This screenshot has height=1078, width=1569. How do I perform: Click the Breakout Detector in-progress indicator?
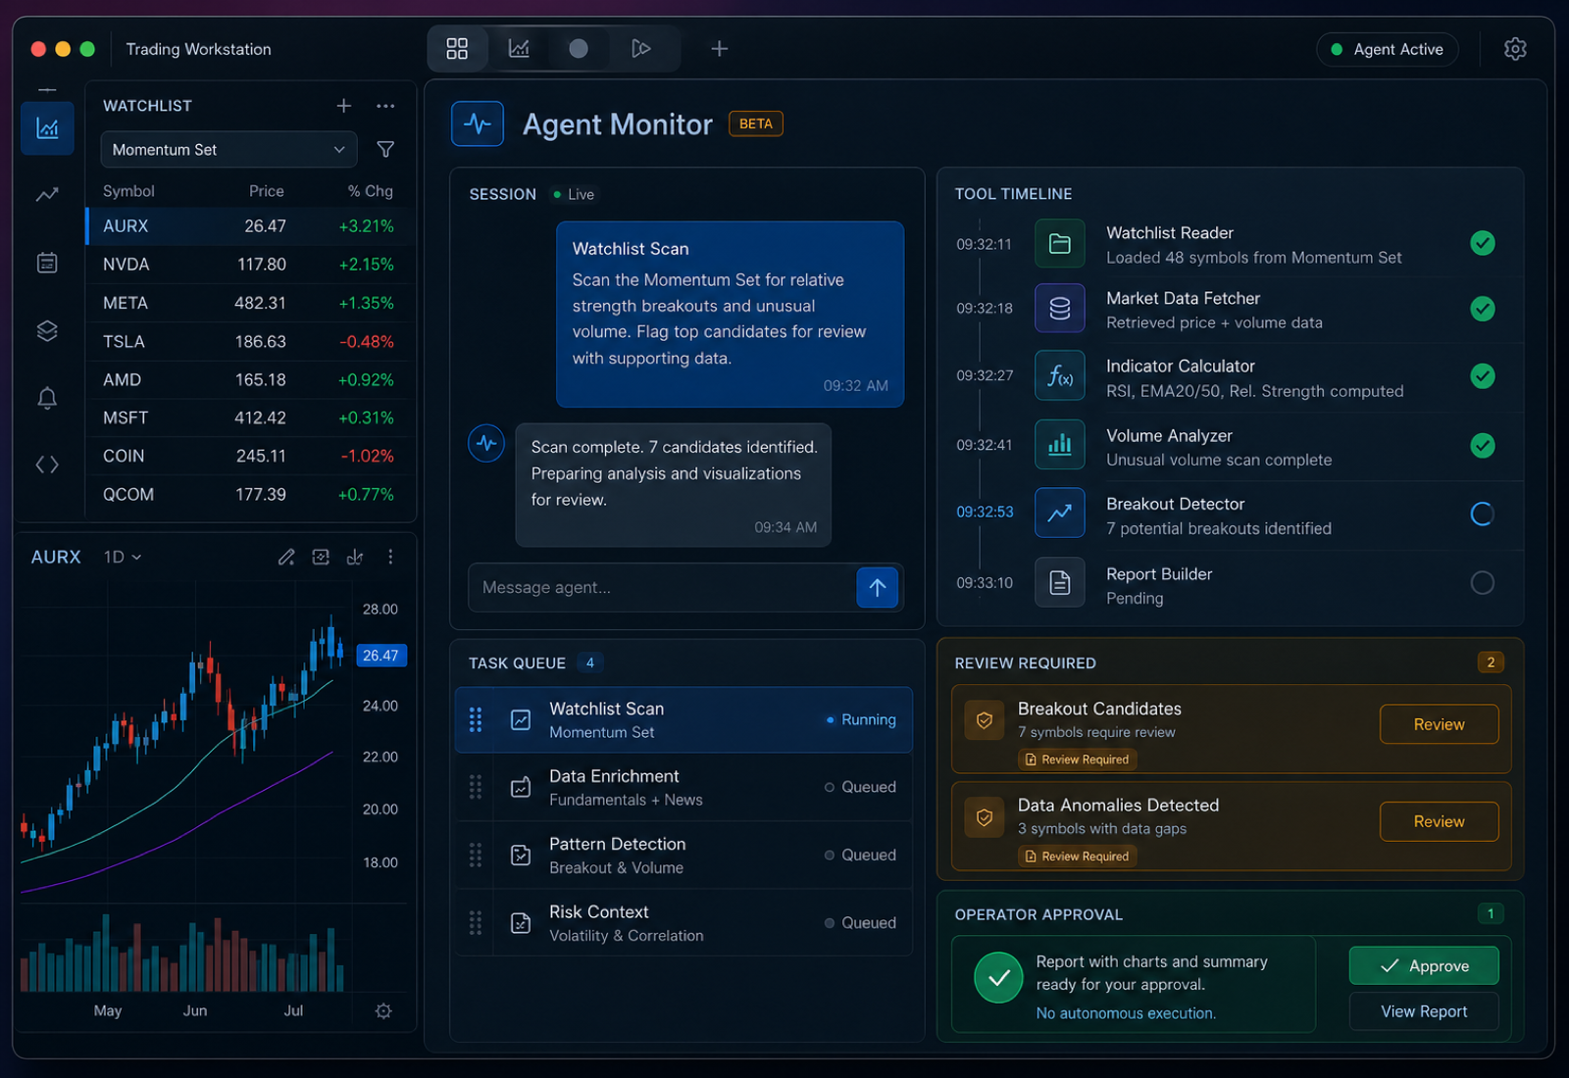click(1483, 514)
